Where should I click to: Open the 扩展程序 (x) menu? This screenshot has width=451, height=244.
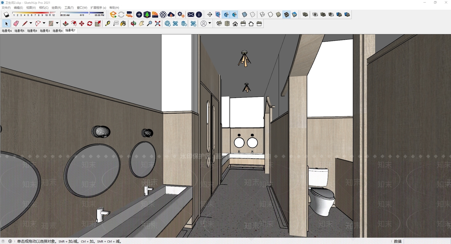coord(98,8)
